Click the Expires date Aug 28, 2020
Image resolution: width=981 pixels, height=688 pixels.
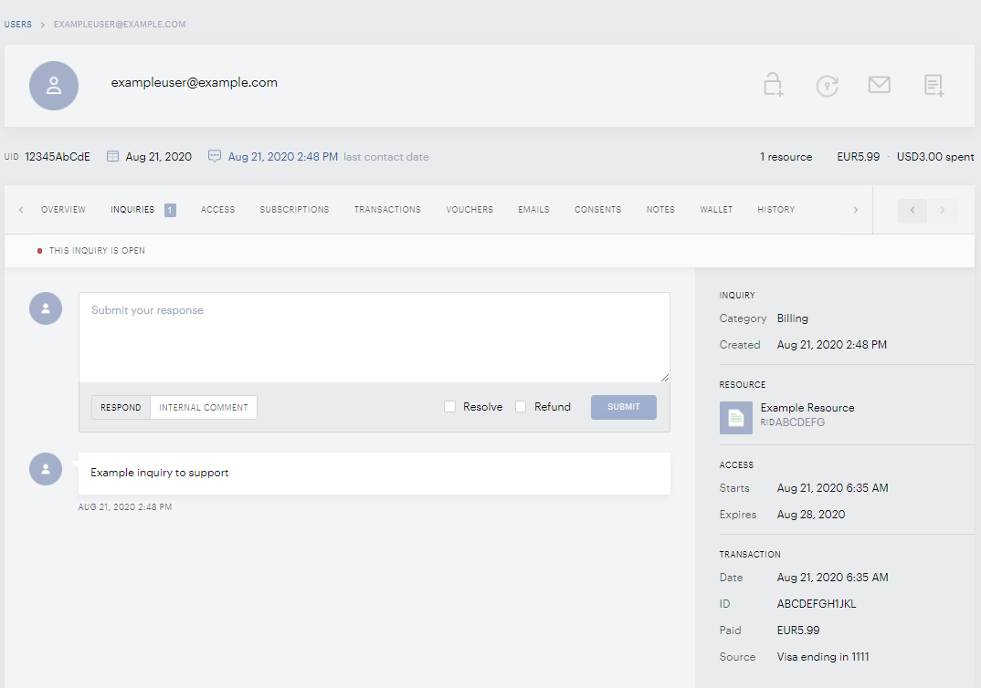point(811,515)
